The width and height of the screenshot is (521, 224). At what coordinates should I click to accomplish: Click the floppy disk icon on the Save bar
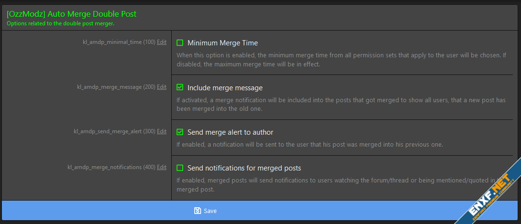[198, 211]
